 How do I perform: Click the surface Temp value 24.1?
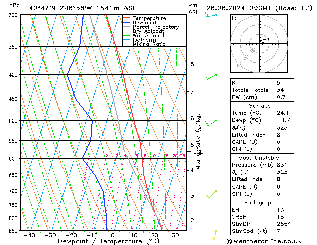(282, 113)
